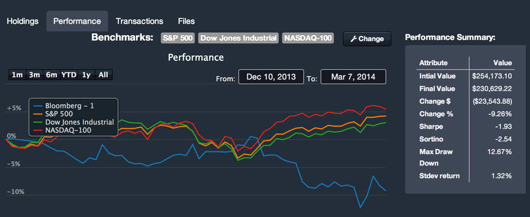Click the wrench icon on Change button
Screen dimensions: 530x217
[353, 39]
